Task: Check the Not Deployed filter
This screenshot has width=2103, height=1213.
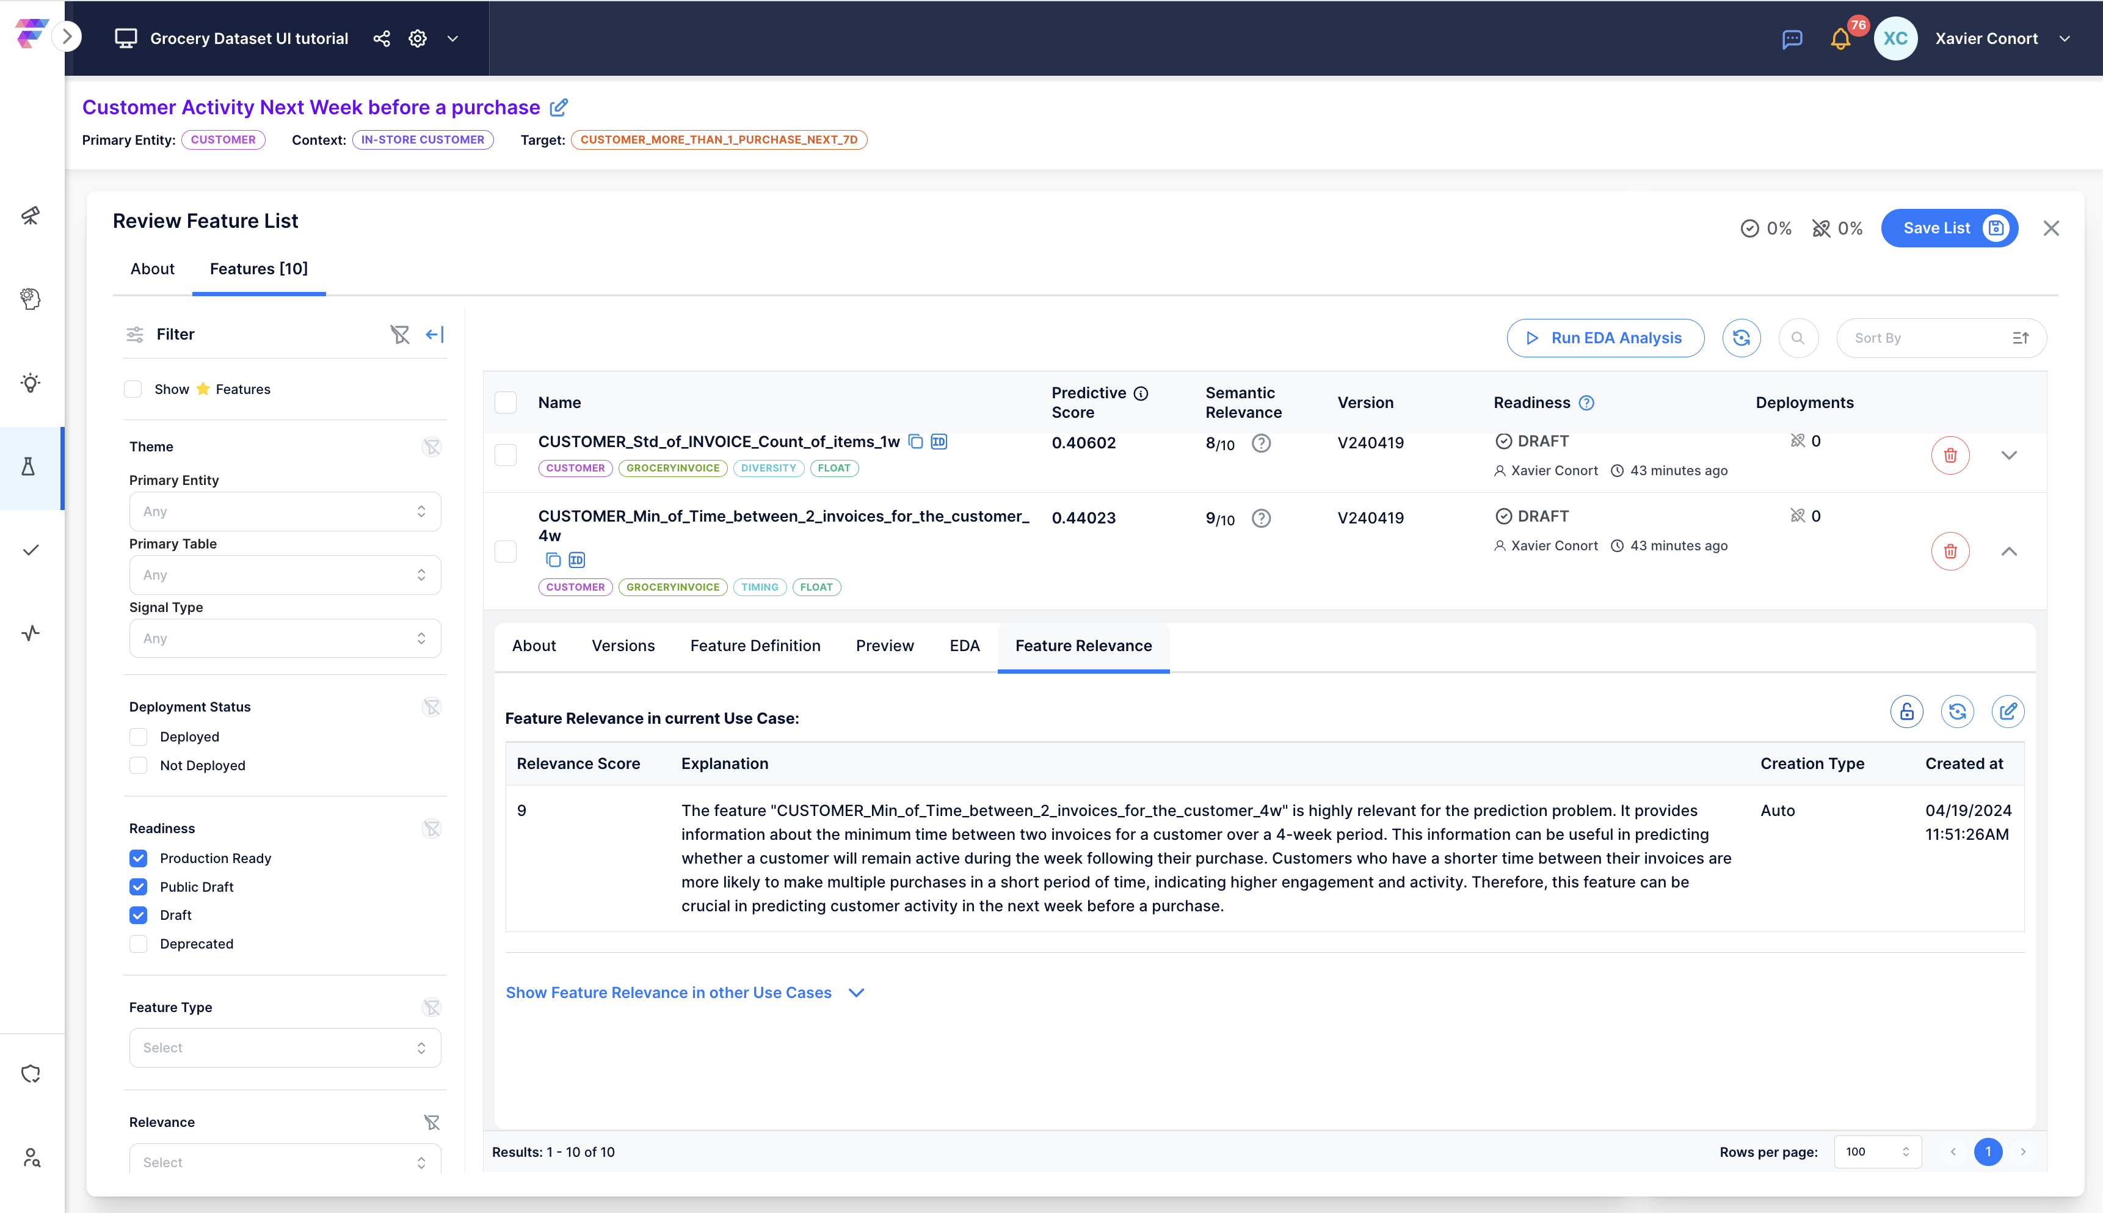Action: (x=138, y=766)
